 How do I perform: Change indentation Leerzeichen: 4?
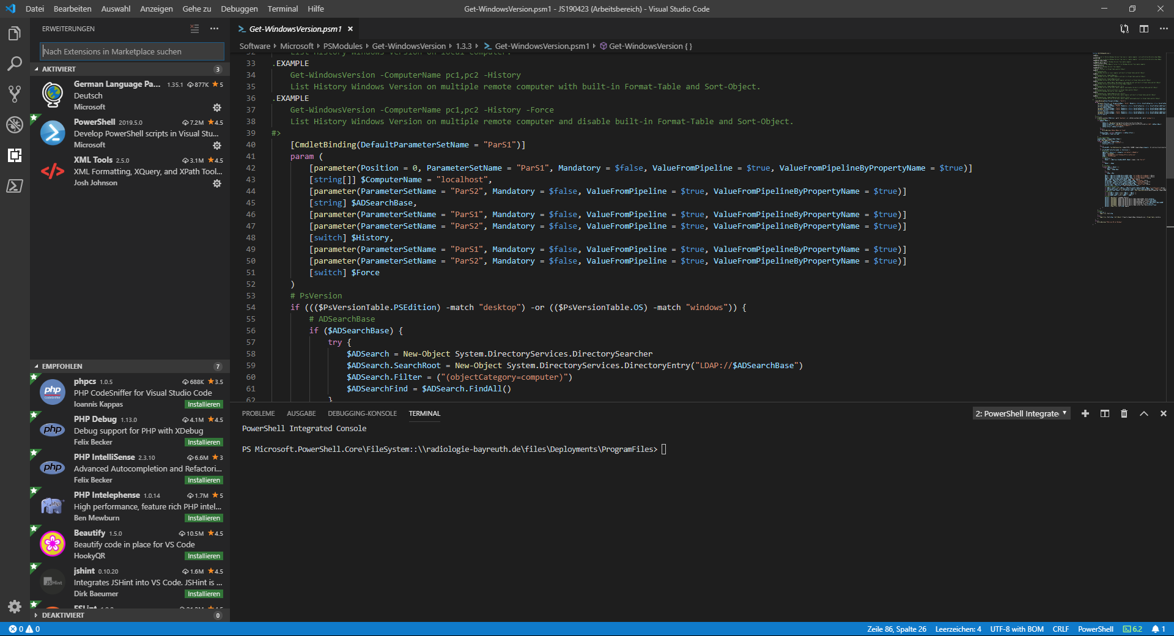click(x=958, y=629)
